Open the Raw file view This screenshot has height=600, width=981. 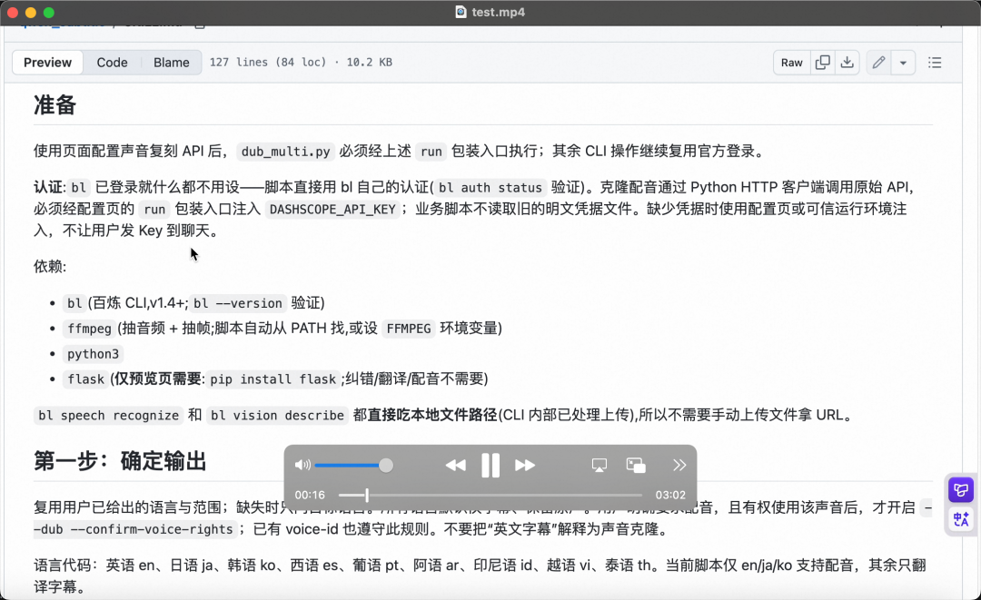[x=791, y=63]
